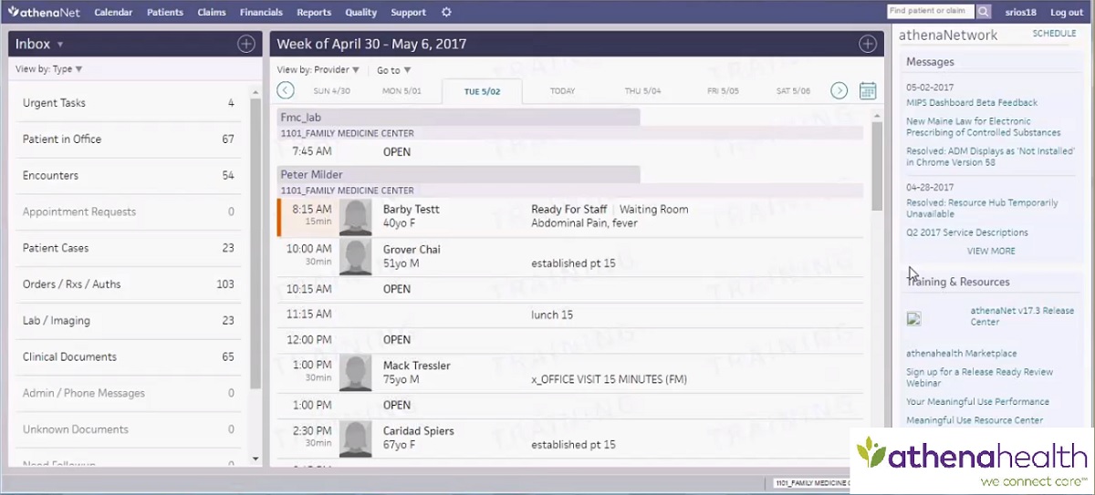Click the srios18 username link
The height and width of the screenshot is (495, 1095).
pos(1019,13)
